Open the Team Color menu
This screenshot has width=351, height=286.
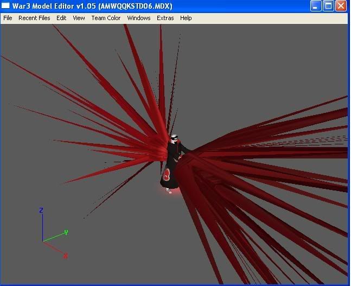coord(106,18)
